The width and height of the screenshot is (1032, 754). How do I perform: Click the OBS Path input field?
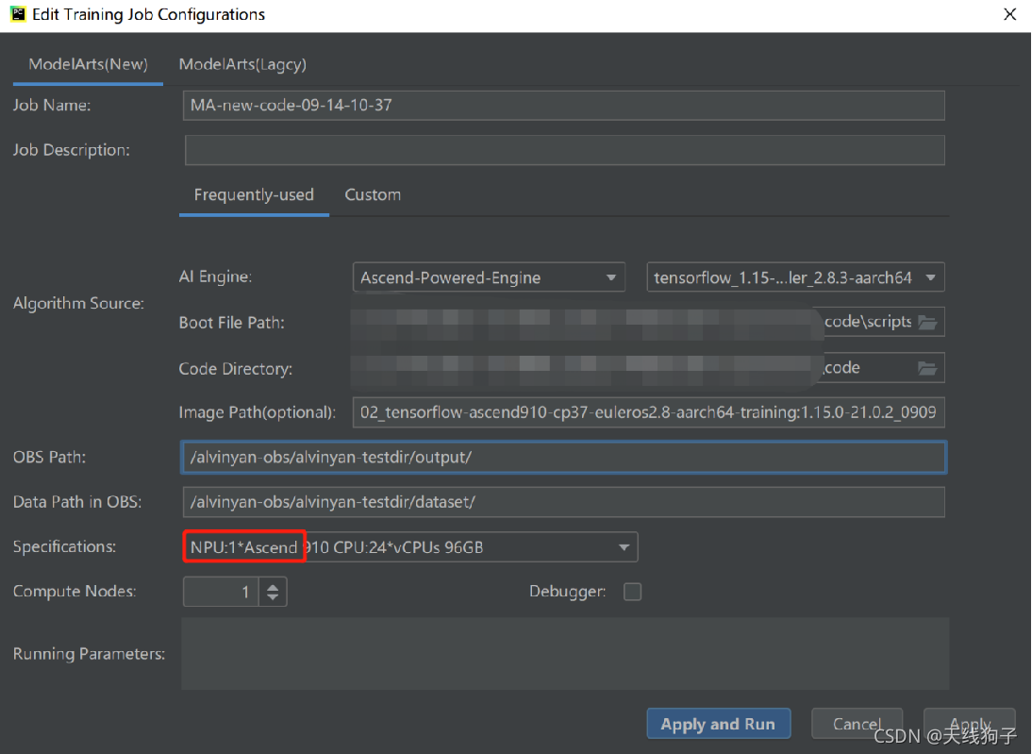coord(563,457)
